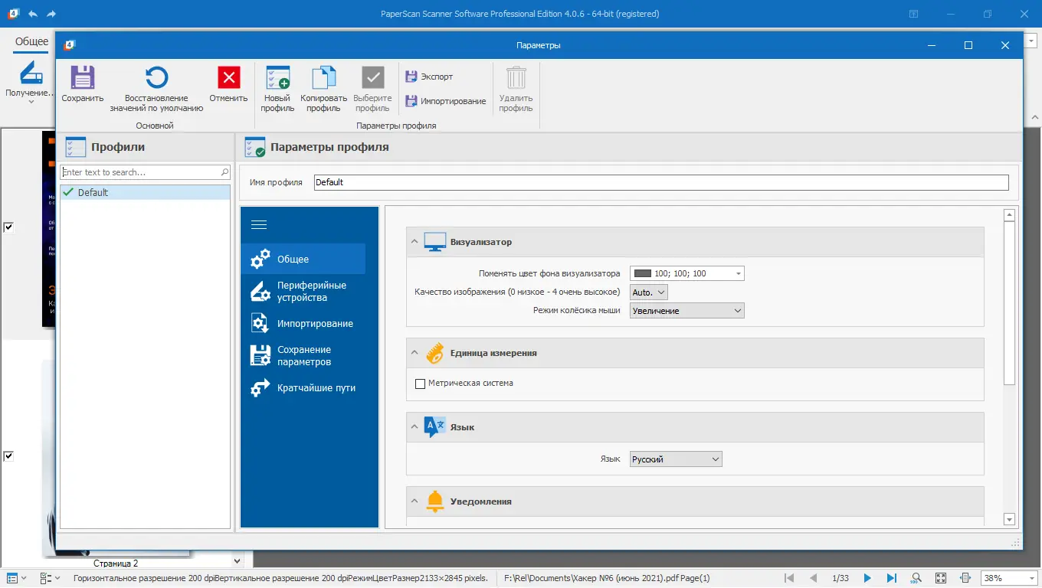Viewport: 1042px width, 588px height.
Task: Click the file path text in status bar
Action: (x=608, y=578)
